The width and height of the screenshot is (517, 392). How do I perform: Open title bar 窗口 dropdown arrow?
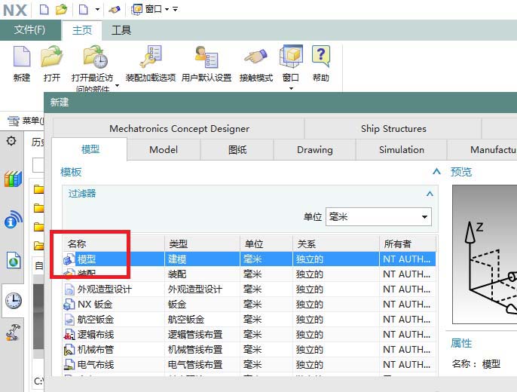click(167, 9)
